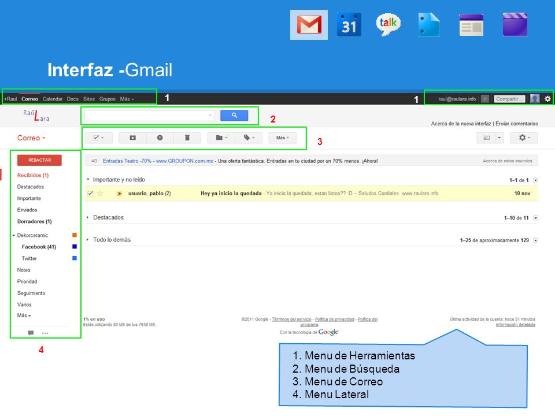Viewport: 555px width, 416px height.
Task: Open Destacados in the sidebar
Action: pos(31,187)
